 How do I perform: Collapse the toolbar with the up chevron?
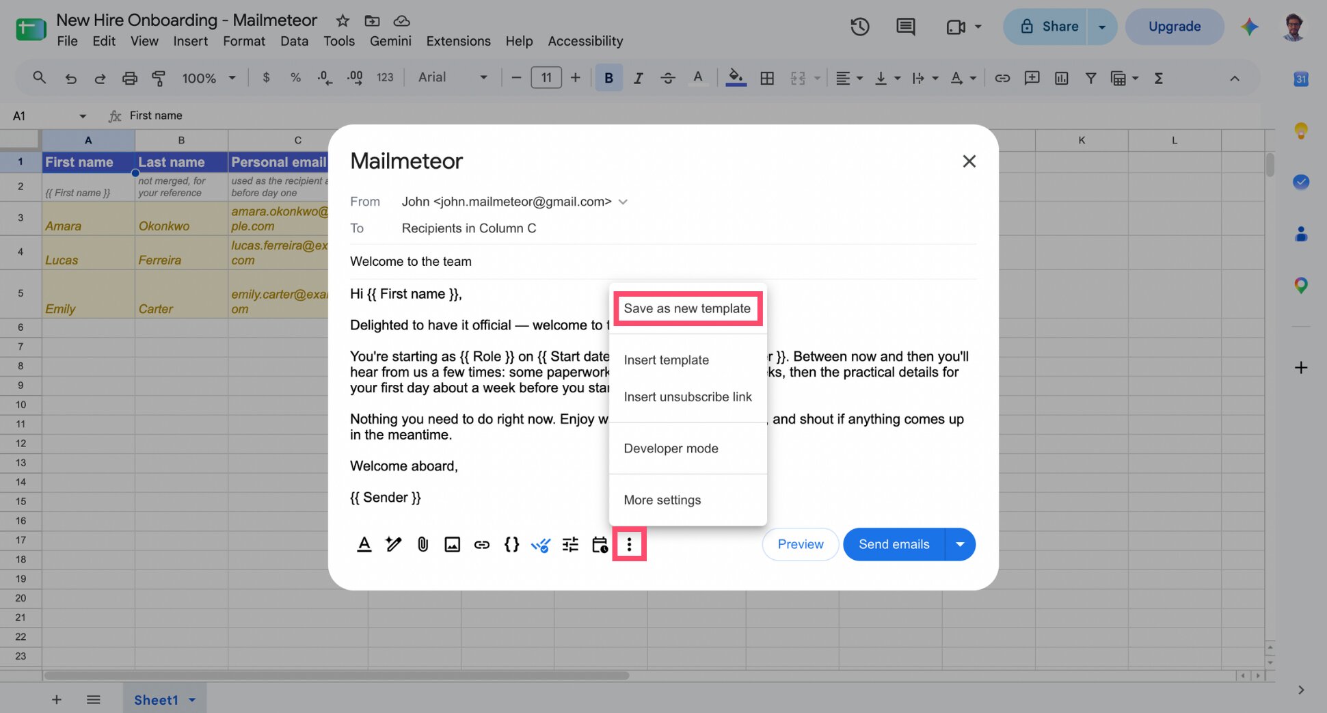coord(1234,78)
